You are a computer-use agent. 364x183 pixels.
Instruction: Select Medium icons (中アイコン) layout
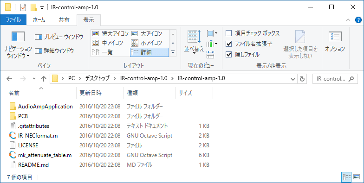(x=108, y=43)
